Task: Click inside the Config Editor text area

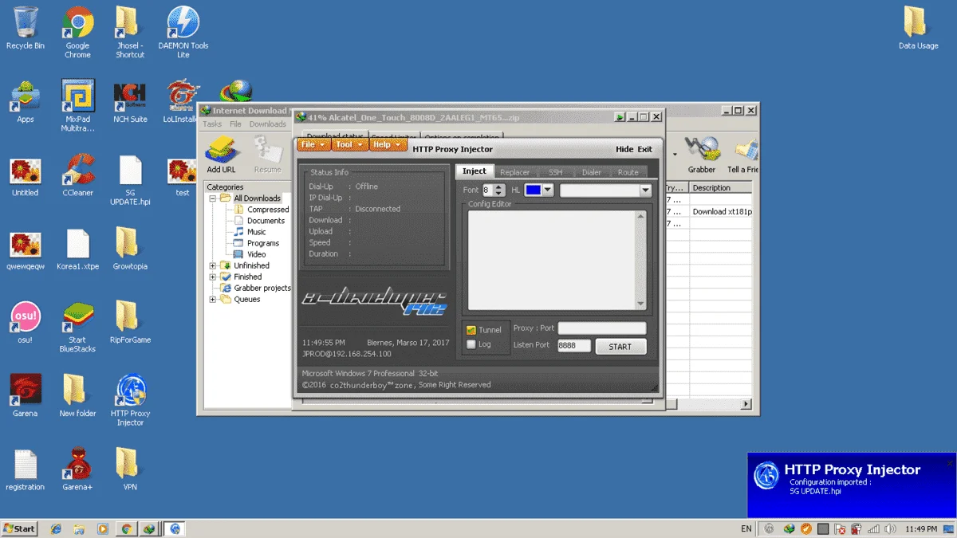Action: coord(552,260)
